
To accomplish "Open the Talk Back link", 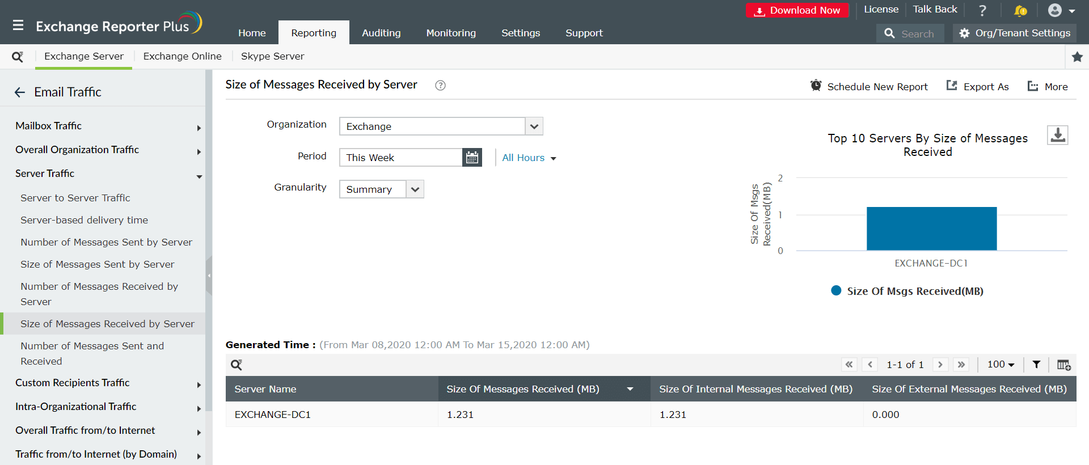I will [x=935, y=10].
